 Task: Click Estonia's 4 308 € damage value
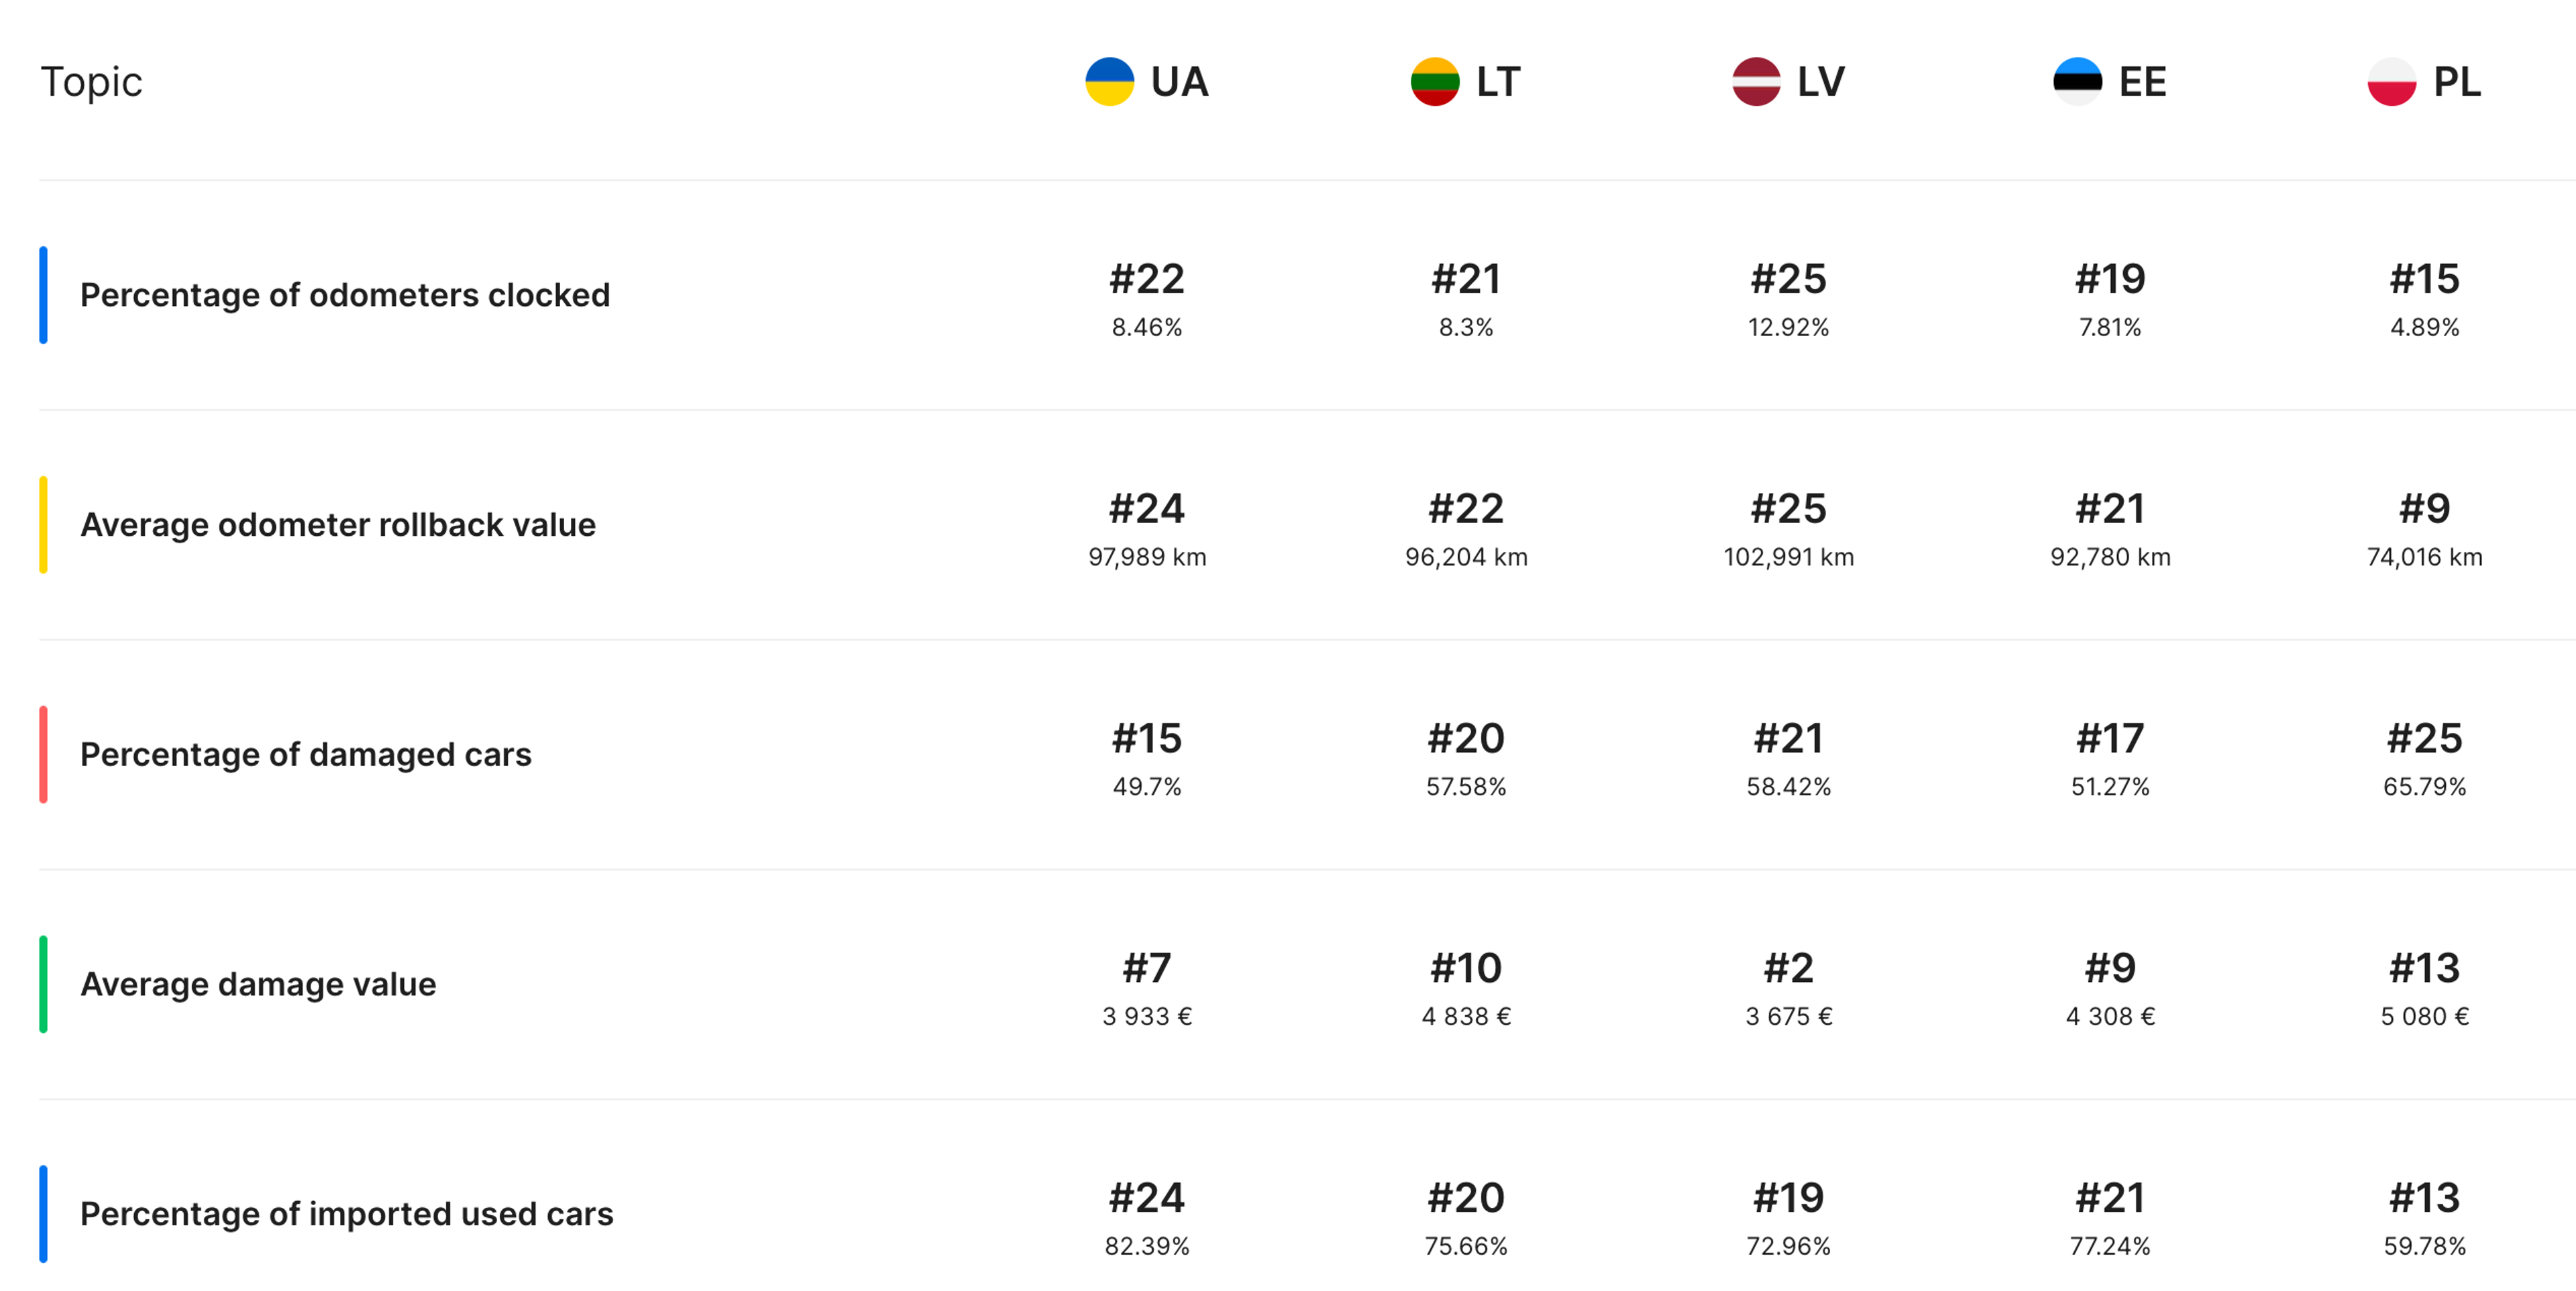coord(2110,1016)
